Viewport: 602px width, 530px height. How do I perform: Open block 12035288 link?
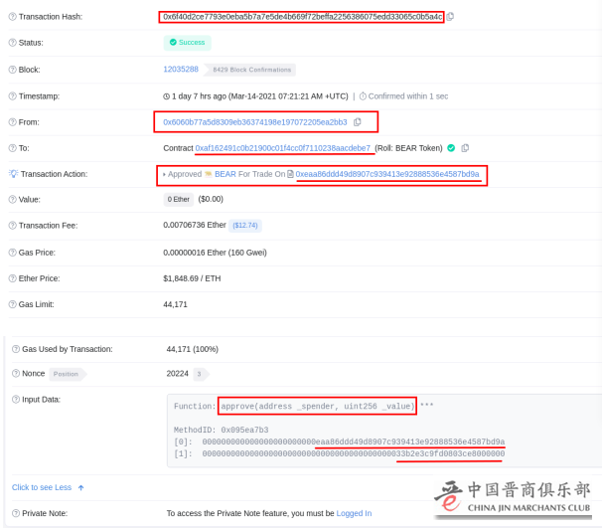point(181,70)
